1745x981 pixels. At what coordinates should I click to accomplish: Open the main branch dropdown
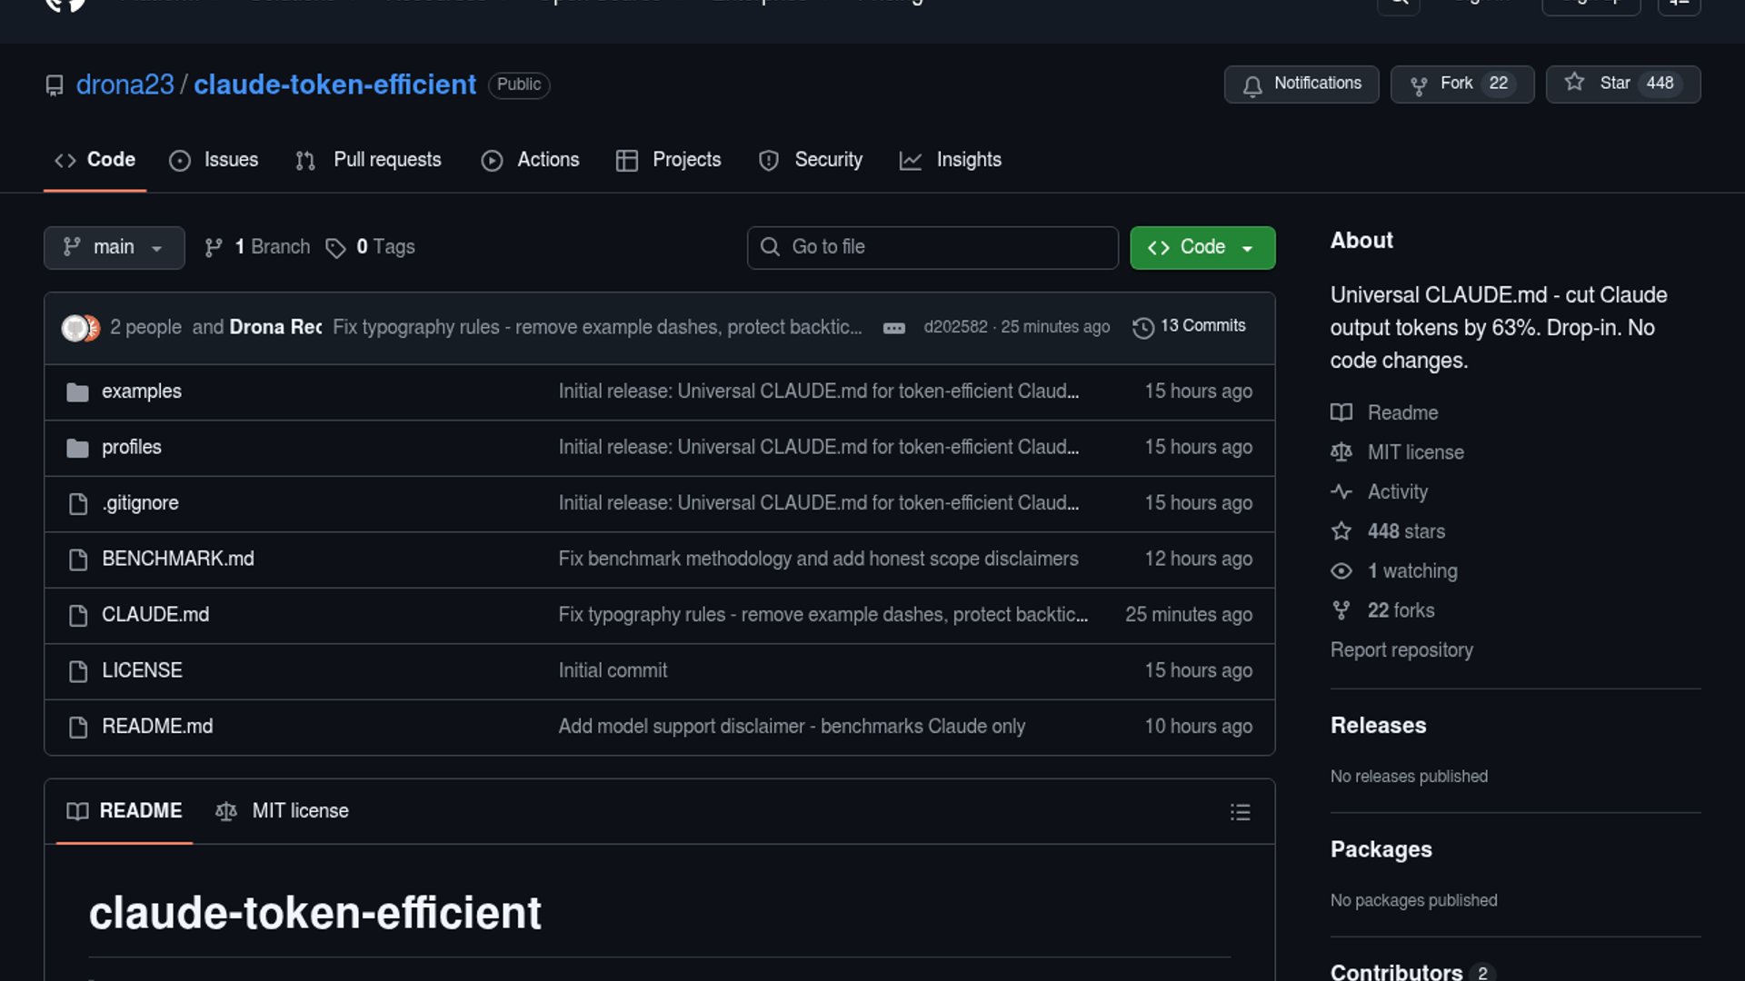pyautogui.click(x=114, y=247)
